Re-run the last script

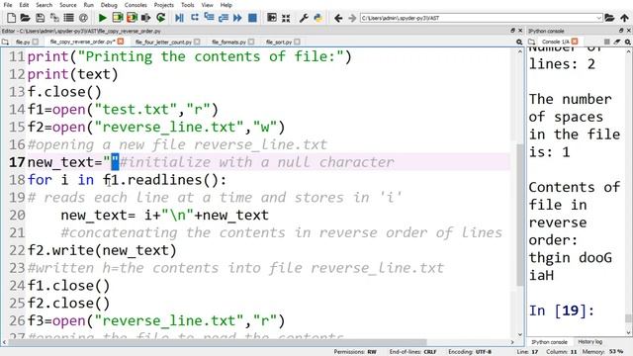pyautogui.click(x=160, y=18)
